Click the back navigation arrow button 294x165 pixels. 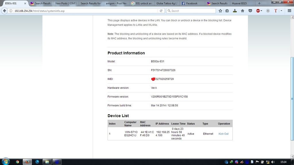[x=5, y=11]
